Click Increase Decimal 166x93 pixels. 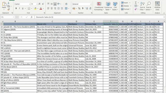tap(87, 9)
